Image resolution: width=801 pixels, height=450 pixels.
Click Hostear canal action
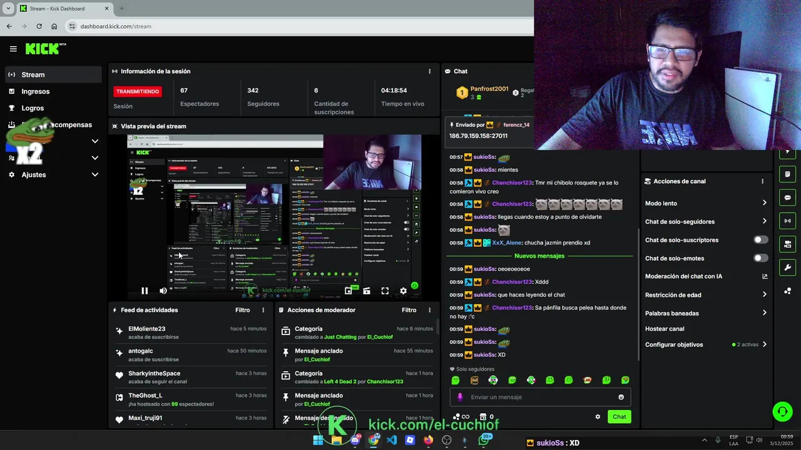coord(665,329)
